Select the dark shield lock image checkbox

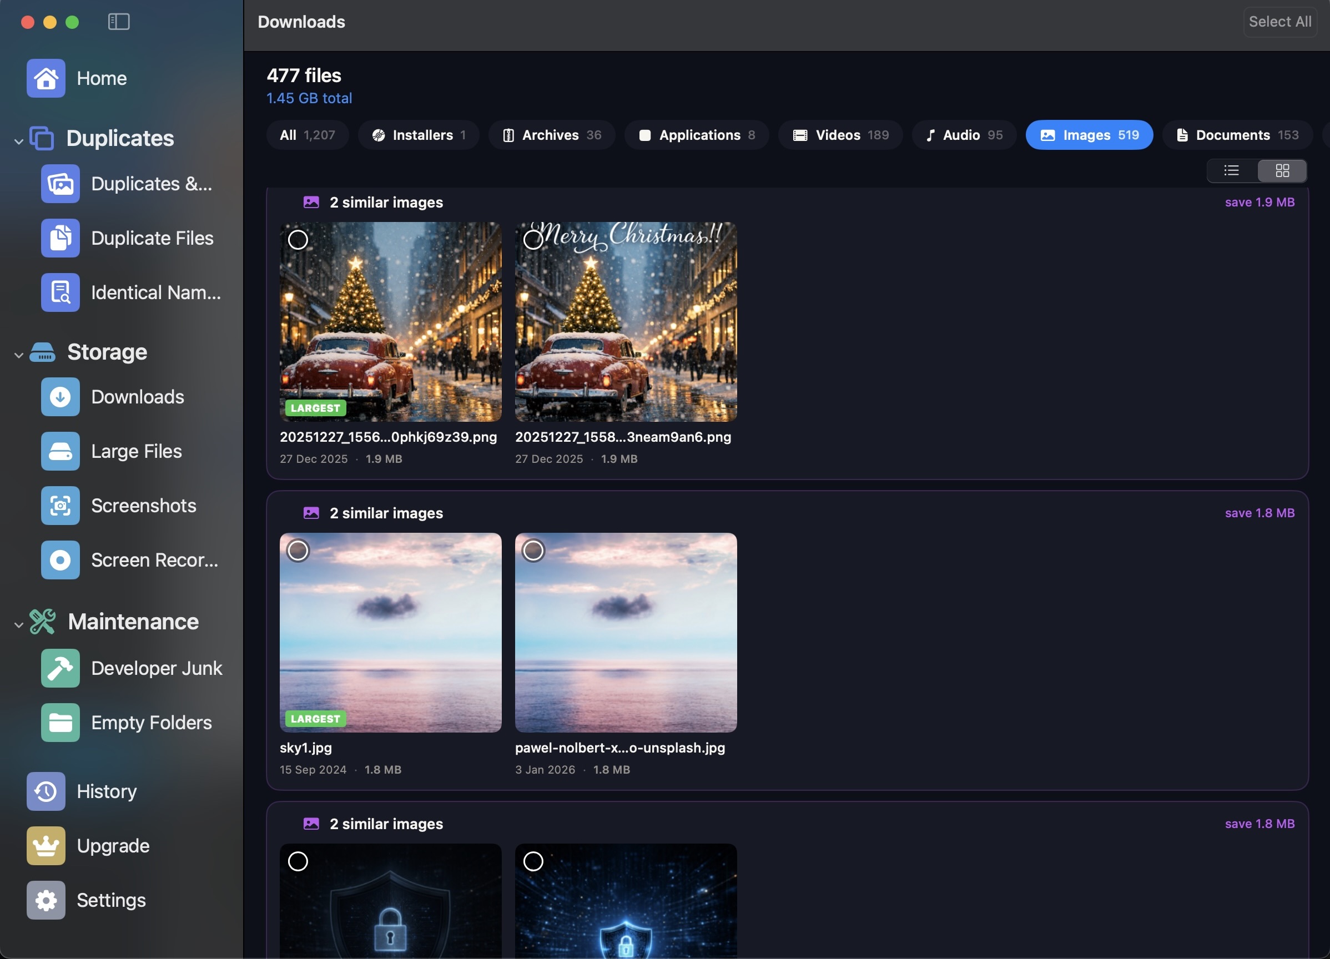click(298, 861)
